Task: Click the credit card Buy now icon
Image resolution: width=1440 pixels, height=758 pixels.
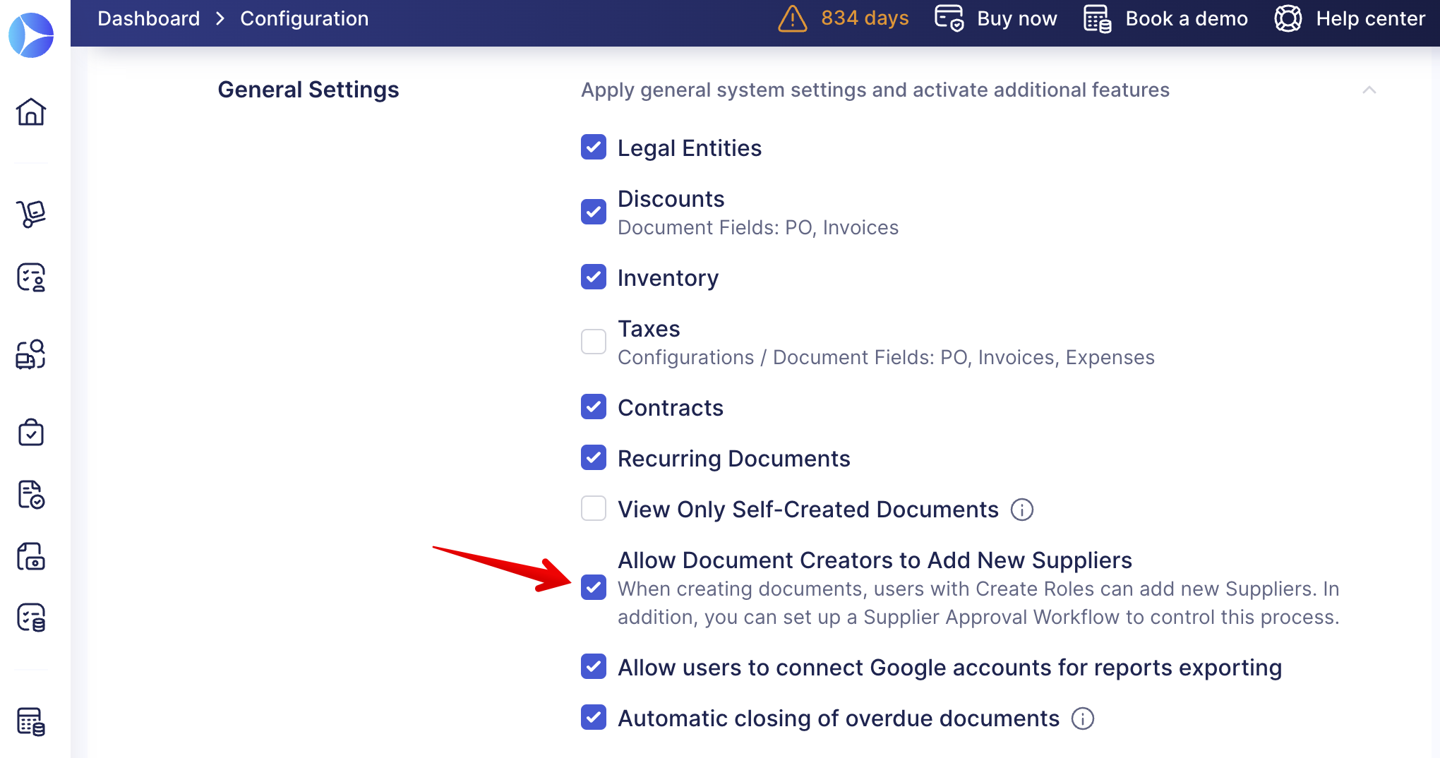Action: [x=949, y=18]
